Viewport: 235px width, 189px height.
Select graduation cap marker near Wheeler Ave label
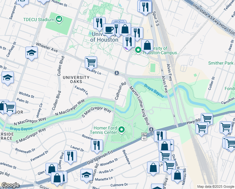[31, 52]
